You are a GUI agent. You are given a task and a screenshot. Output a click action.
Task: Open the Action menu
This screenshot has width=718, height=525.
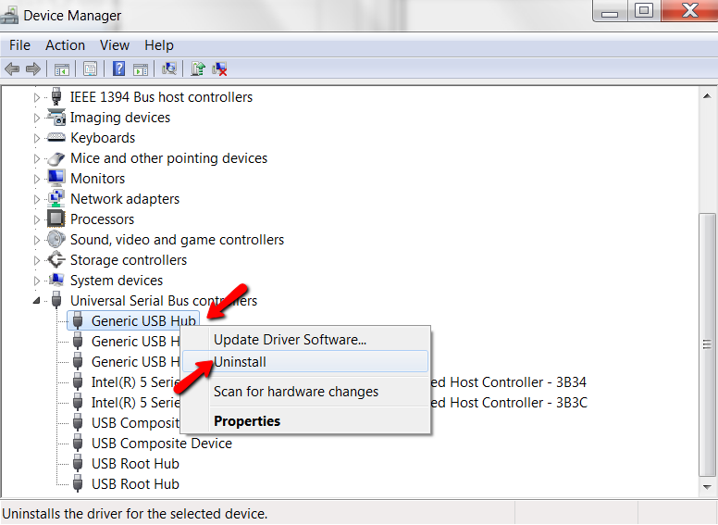click(x=65, y=44)
